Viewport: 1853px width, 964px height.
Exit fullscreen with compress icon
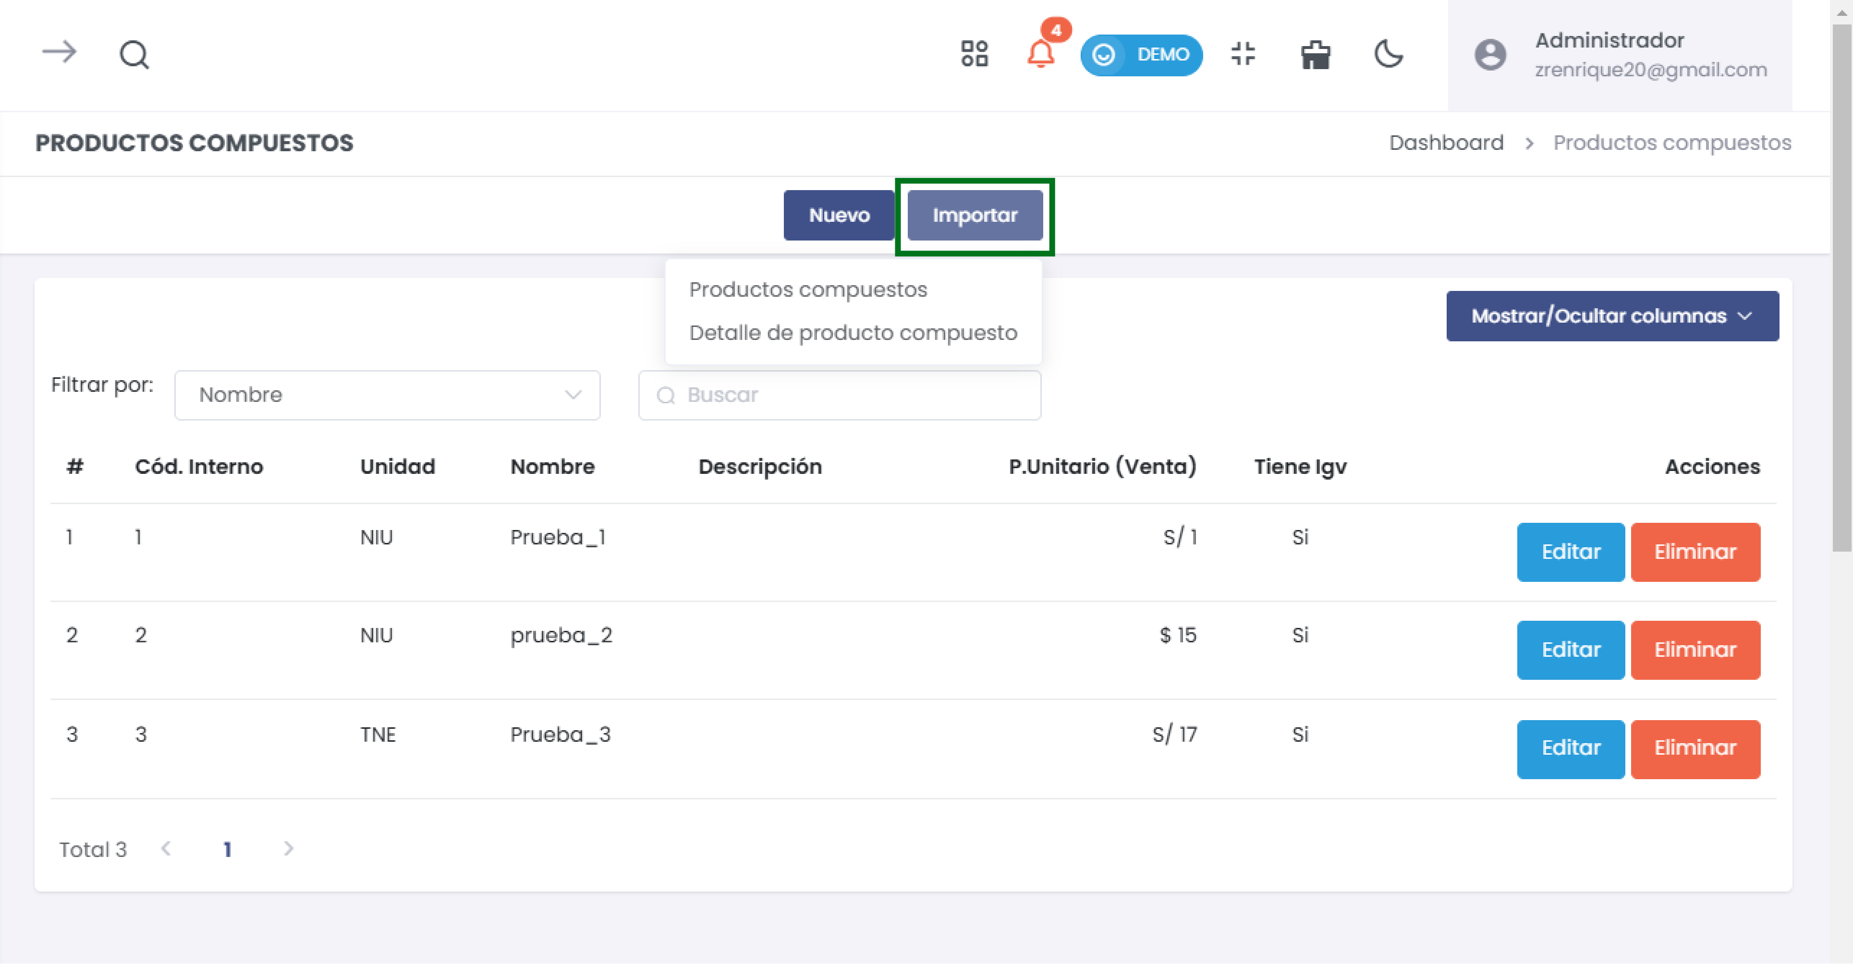click(x=1242, y=54)
